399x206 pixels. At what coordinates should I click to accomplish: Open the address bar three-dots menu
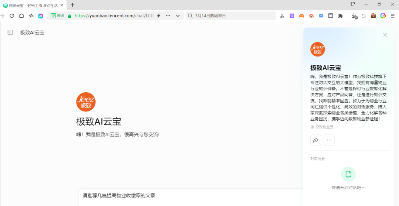[168, 16]
